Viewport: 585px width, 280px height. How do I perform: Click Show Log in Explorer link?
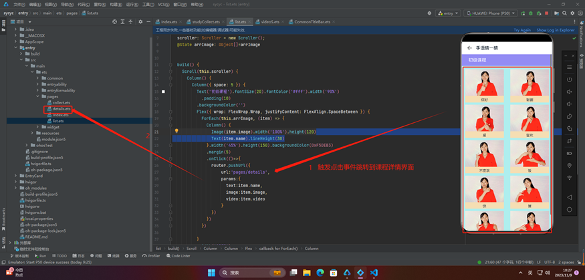[x=556, y=30]
